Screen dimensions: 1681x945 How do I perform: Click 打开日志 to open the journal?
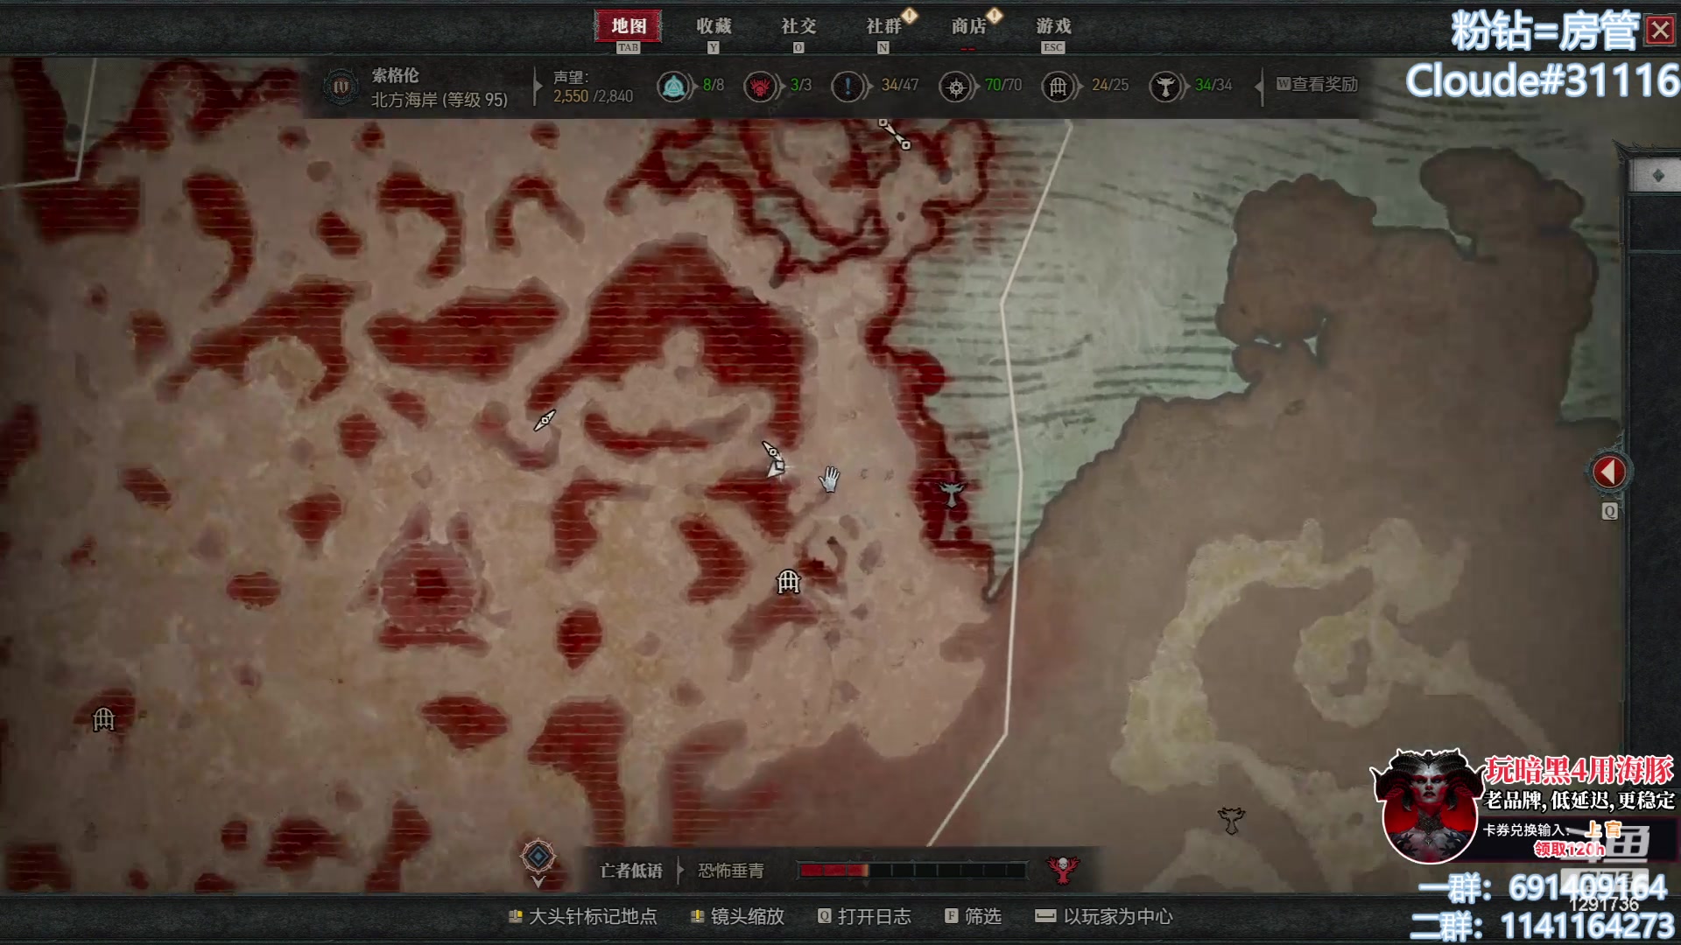(864, 916)
